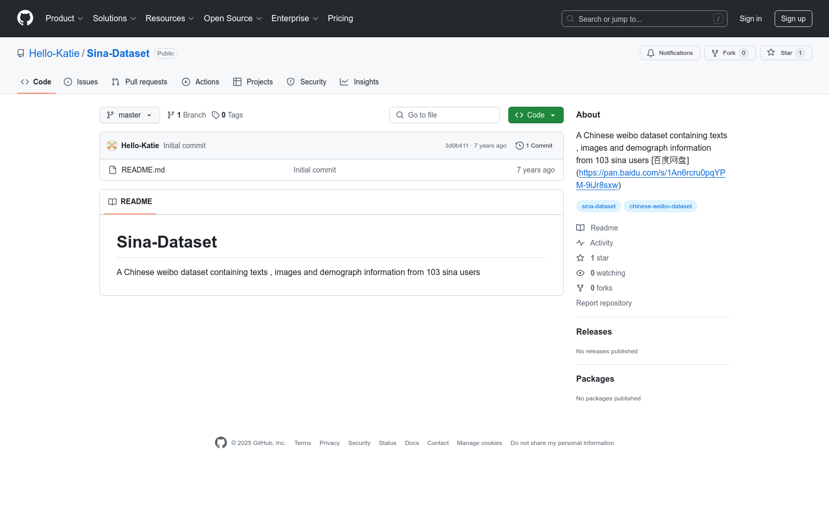Image resolution: width=829 pixels, height=518 pixels.
Task: Star the Sina-Dataset repository
Action: click(786, 53)
